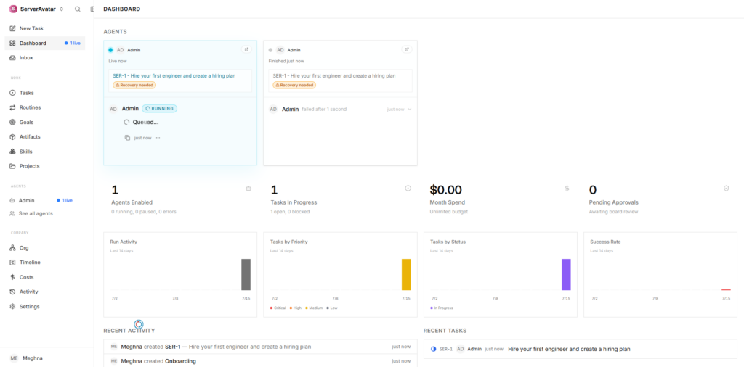Click the 1 live badge beside Admin
Image resolution: width=744 pixels, height=367 pixels.
point(65,200)
